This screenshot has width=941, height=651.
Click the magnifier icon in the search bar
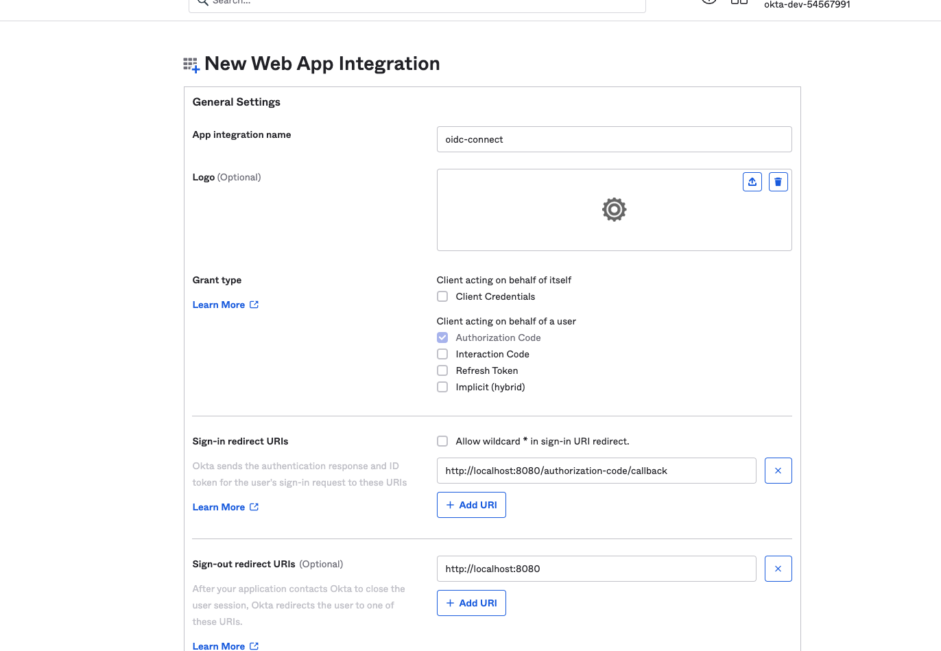coord(202,3)
